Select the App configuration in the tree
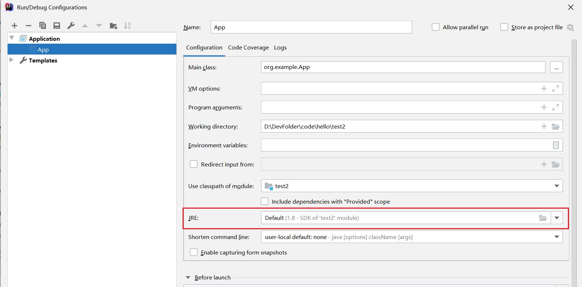Screen dimensions: 582x287 [92, 49]
